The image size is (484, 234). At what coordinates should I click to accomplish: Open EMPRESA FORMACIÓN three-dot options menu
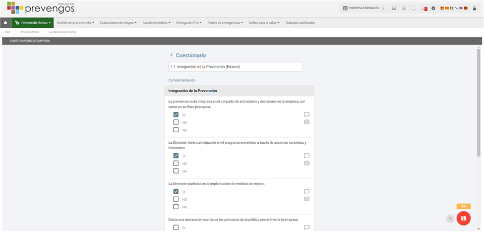(x=383, y=9)
